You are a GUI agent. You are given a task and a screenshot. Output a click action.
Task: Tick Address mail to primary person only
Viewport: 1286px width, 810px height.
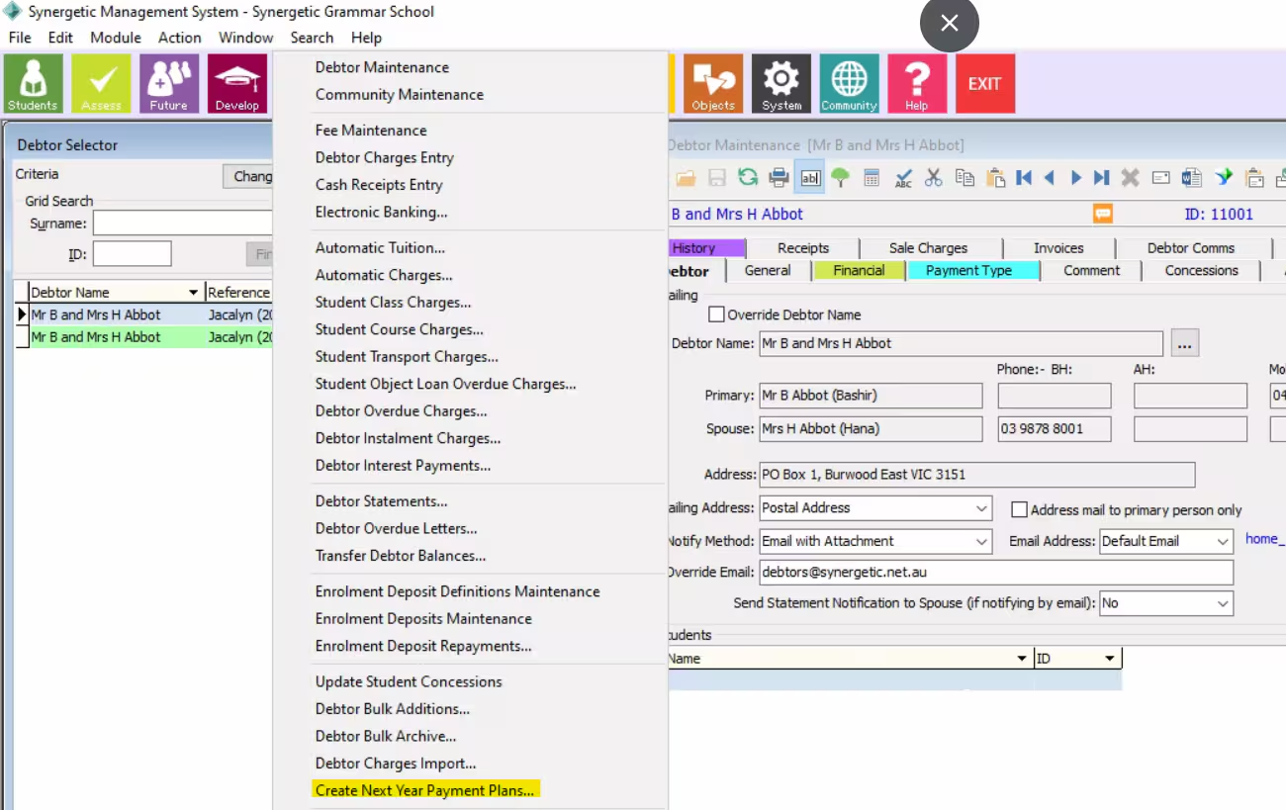click(1019, 510)
